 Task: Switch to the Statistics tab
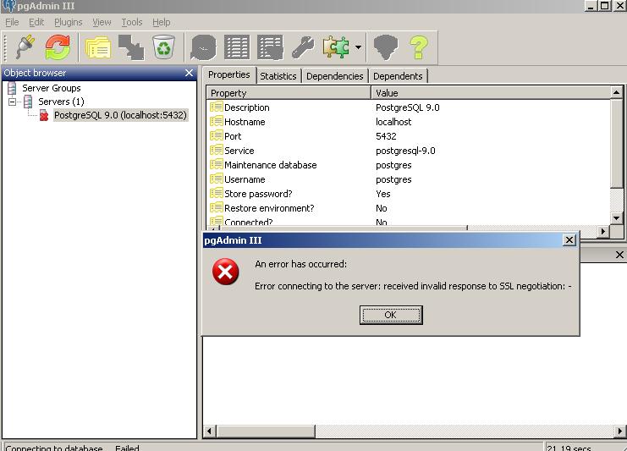coord(278,76)
